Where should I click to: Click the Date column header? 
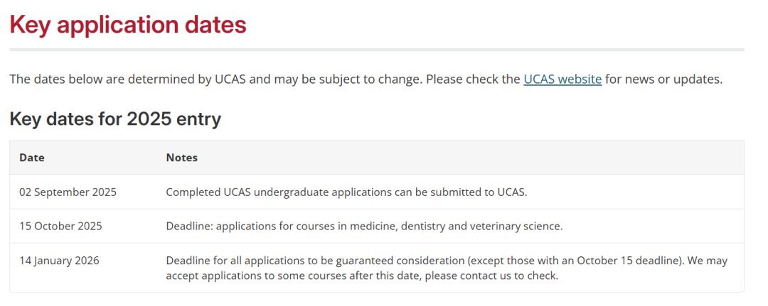32,158
